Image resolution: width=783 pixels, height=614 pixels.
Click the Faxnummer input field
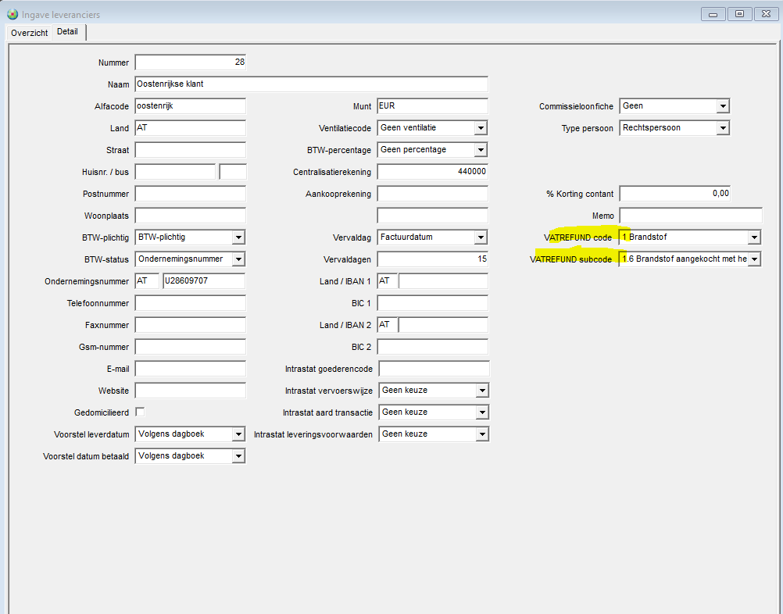pos(190,325)
